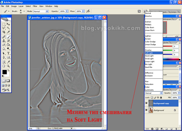The height and width of the screenshot is (131, 182).
Task: Select the Rectangular Marquee tool
Action: (x=4, y=24)
